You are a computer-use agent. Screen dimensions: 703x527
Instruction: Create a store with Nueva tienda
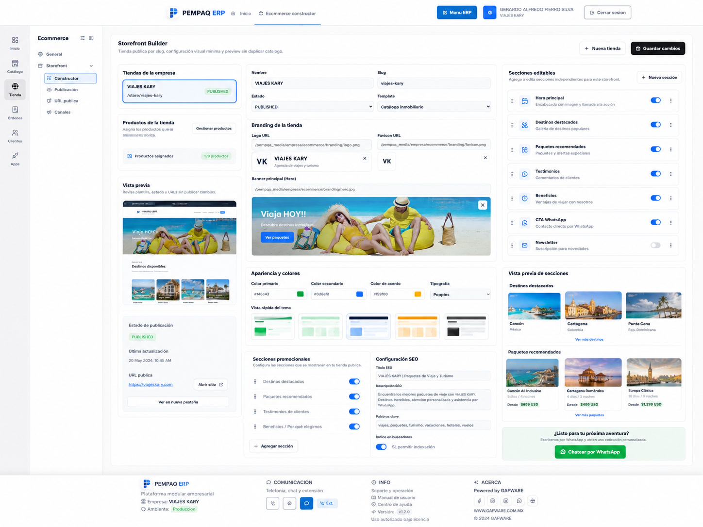(603, 49)
